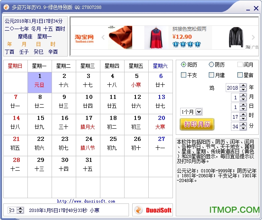This screenshot has height=220, width=262.
Task: Enable the 干支 checkbox
Action: [183, 75]
